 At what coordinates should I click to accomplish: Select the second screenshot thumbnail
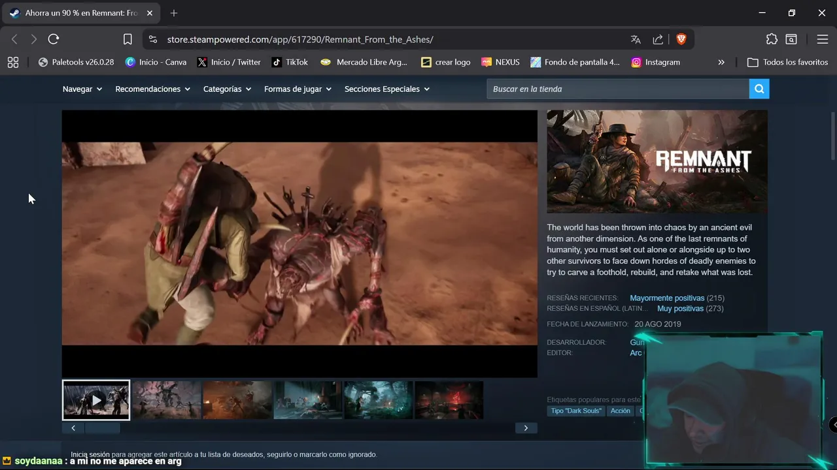tap(167, 400)
